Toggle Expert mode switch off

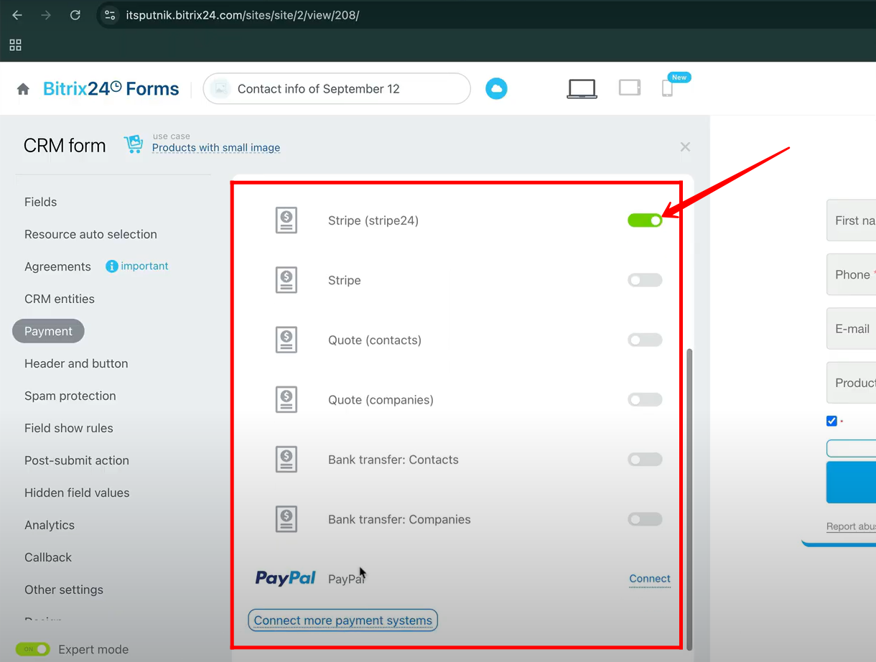click(33, 649)
